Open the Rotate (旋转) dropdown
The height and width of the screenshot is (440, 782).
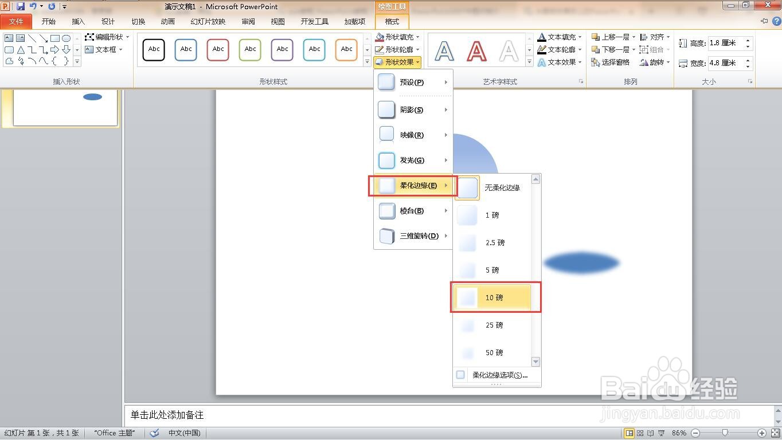(655, 62)
